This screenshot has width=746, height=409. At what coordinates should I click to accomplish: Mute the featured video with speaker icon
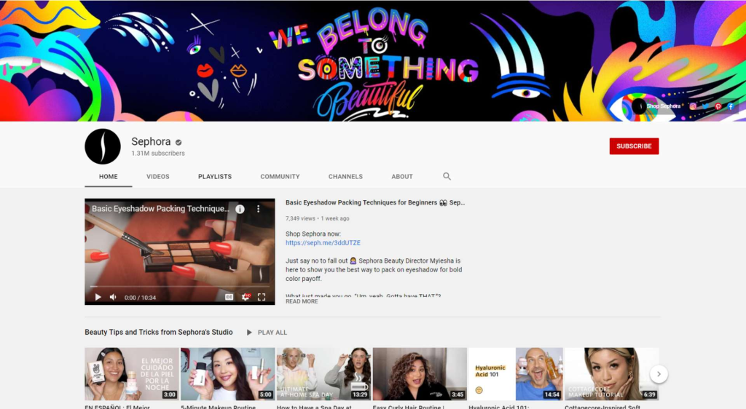113,298
